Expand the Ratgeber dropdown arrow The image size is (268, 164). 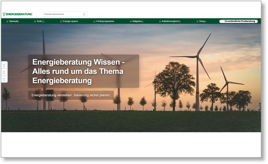pos(142,21)
